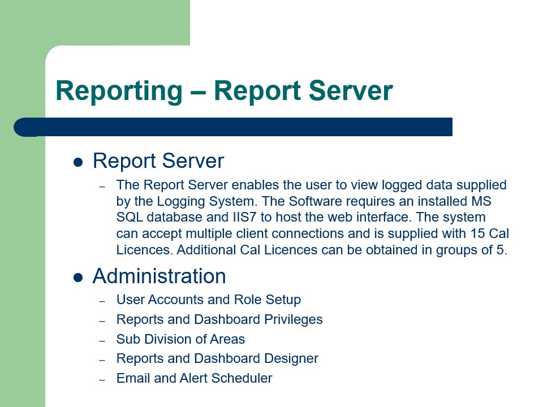Click the Reports and Dashboard Privileges text
543x407 pixels.
(219, 319)
